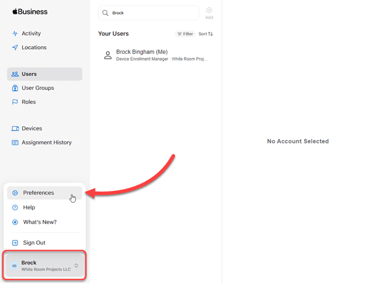374x283 pixels.
Task: Click the Help question-mark icon
Action: tap(15, 208)
